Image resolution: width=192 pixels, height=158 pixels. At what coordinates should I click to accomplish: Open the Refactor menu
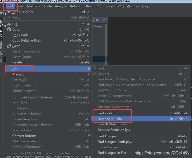coord(76,6)
